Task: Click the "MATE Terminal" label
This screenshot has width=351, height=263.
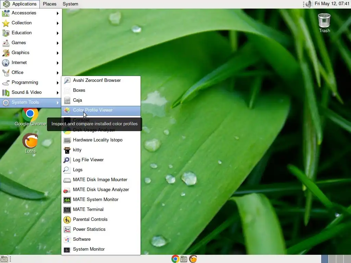Action: click(88, 210)
